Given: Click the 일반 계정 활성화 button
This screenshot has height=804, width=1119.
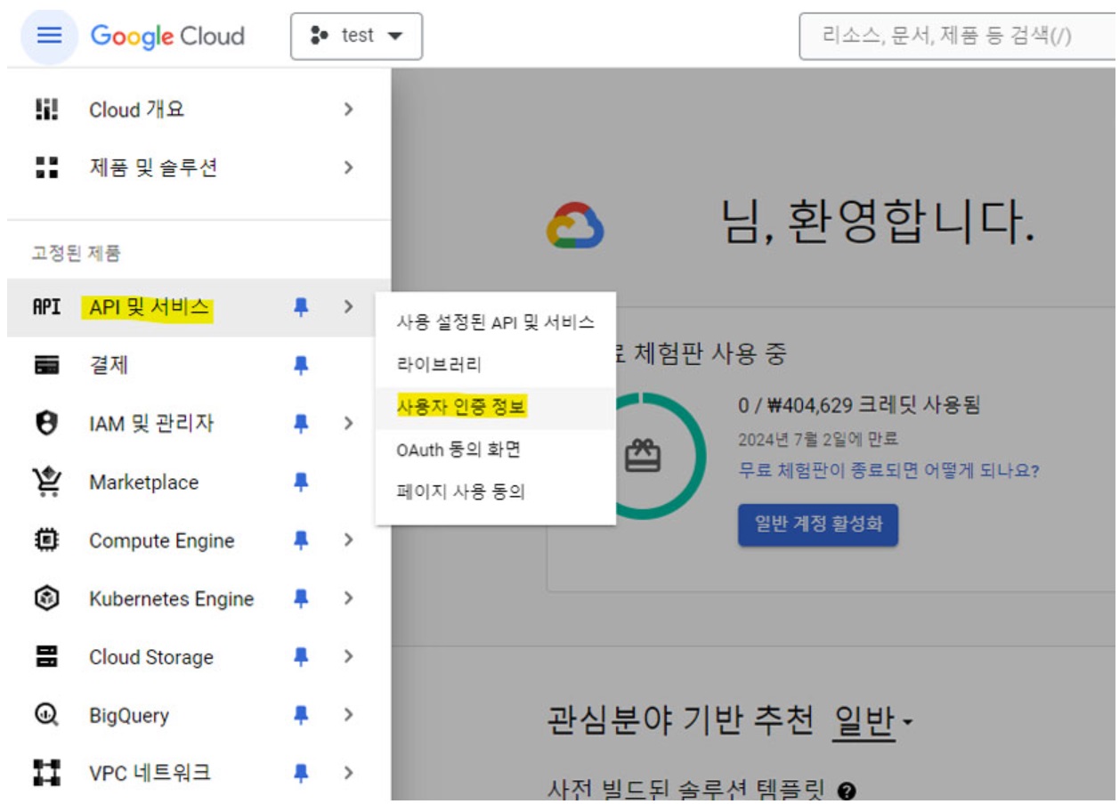Looking at the screenshot, I should (818, 524).
